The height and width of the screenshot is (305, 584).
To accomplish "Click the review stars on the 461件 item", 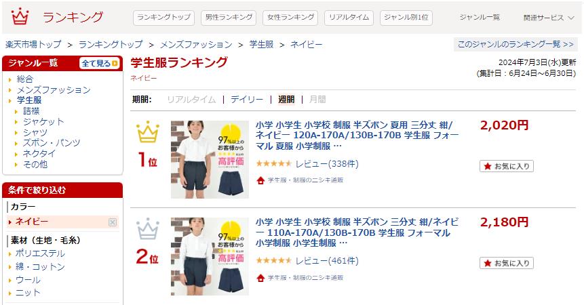I will (274, 261).
